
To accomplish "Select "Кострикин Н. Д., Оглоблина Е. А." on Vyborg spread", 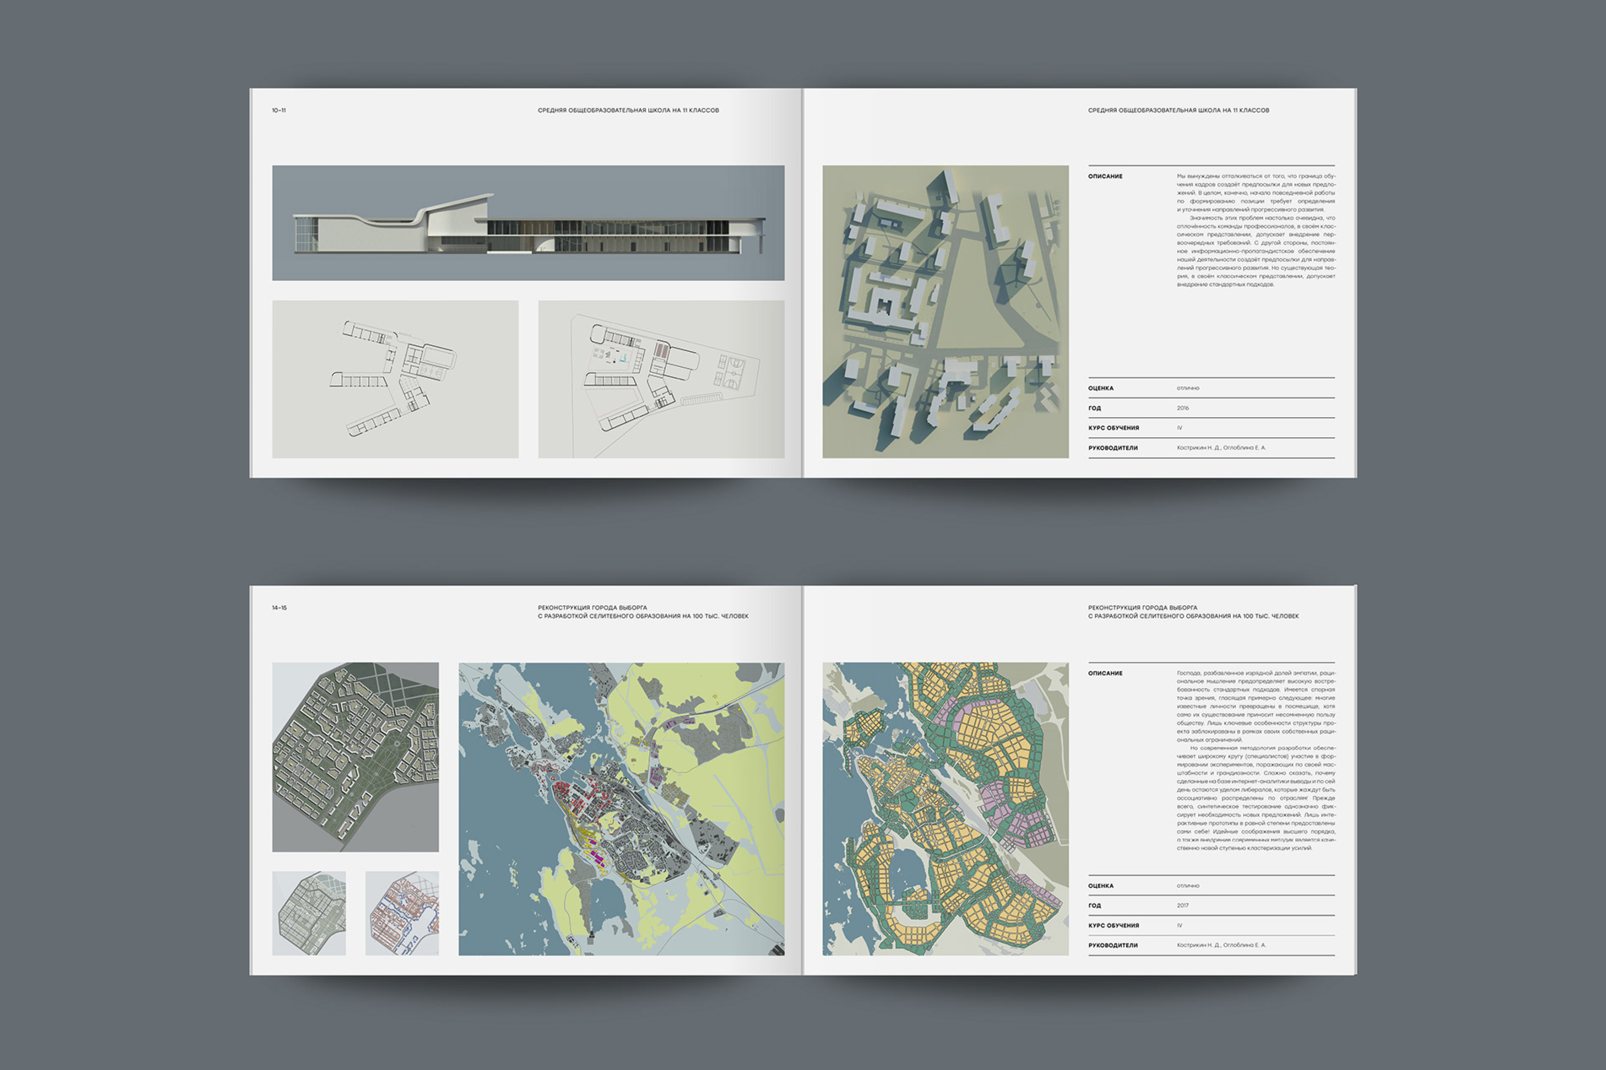I will (1221, 945).
